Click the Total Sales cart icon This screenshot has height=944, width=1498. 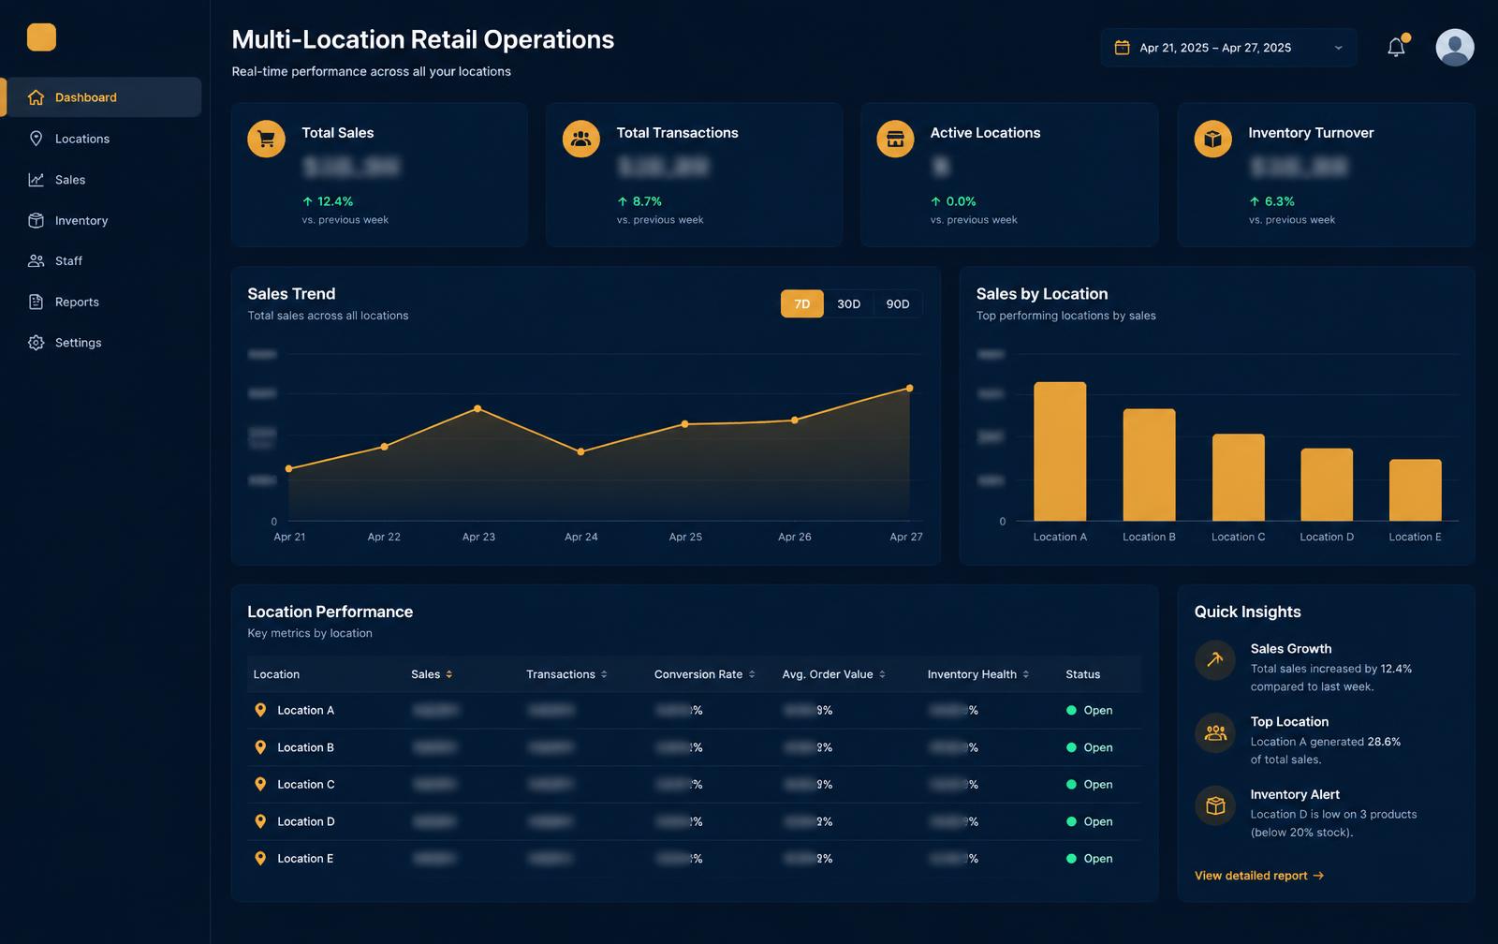click(x=266, y=139)
